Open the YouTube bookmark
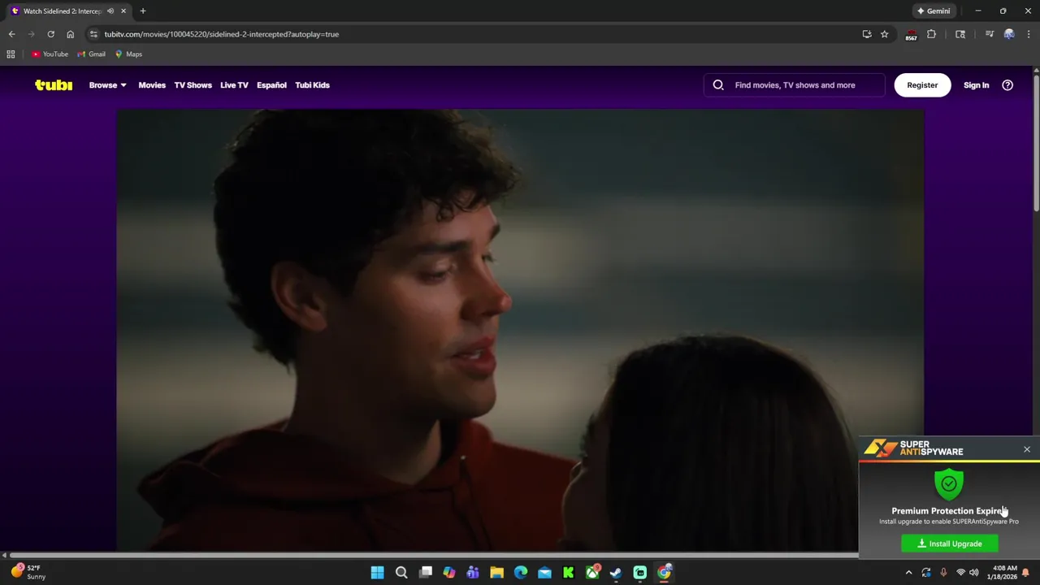Image resolution: width=1040 pixels, height=585 pixels. [x=50, y=54]
